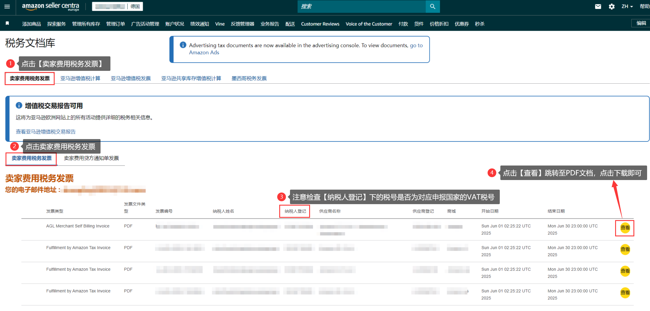Open the 付款 menu item
Viewport: 650px width, 311px height.
point(403,24)
